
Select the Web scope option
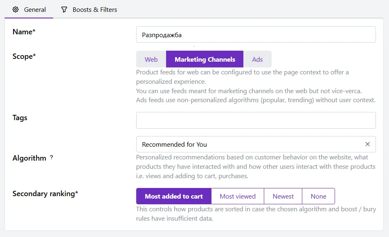151,59
